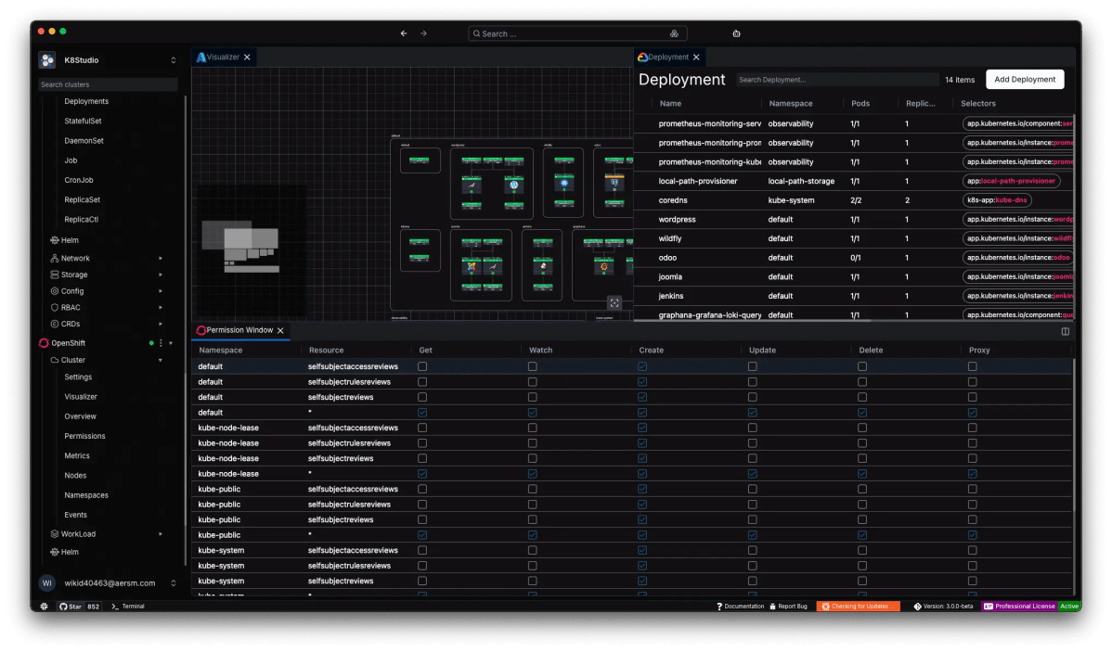Toggle Watch for default selfsubjectrulesreviews
Viewport: 1112px width, 652px height.
point(533,382)
